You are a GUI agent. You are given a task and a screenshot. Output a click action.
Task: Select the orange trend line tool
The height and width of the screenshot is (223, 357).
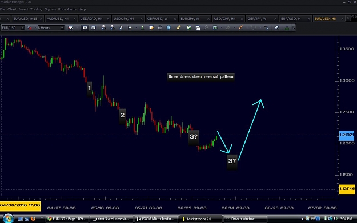point(240,27)
